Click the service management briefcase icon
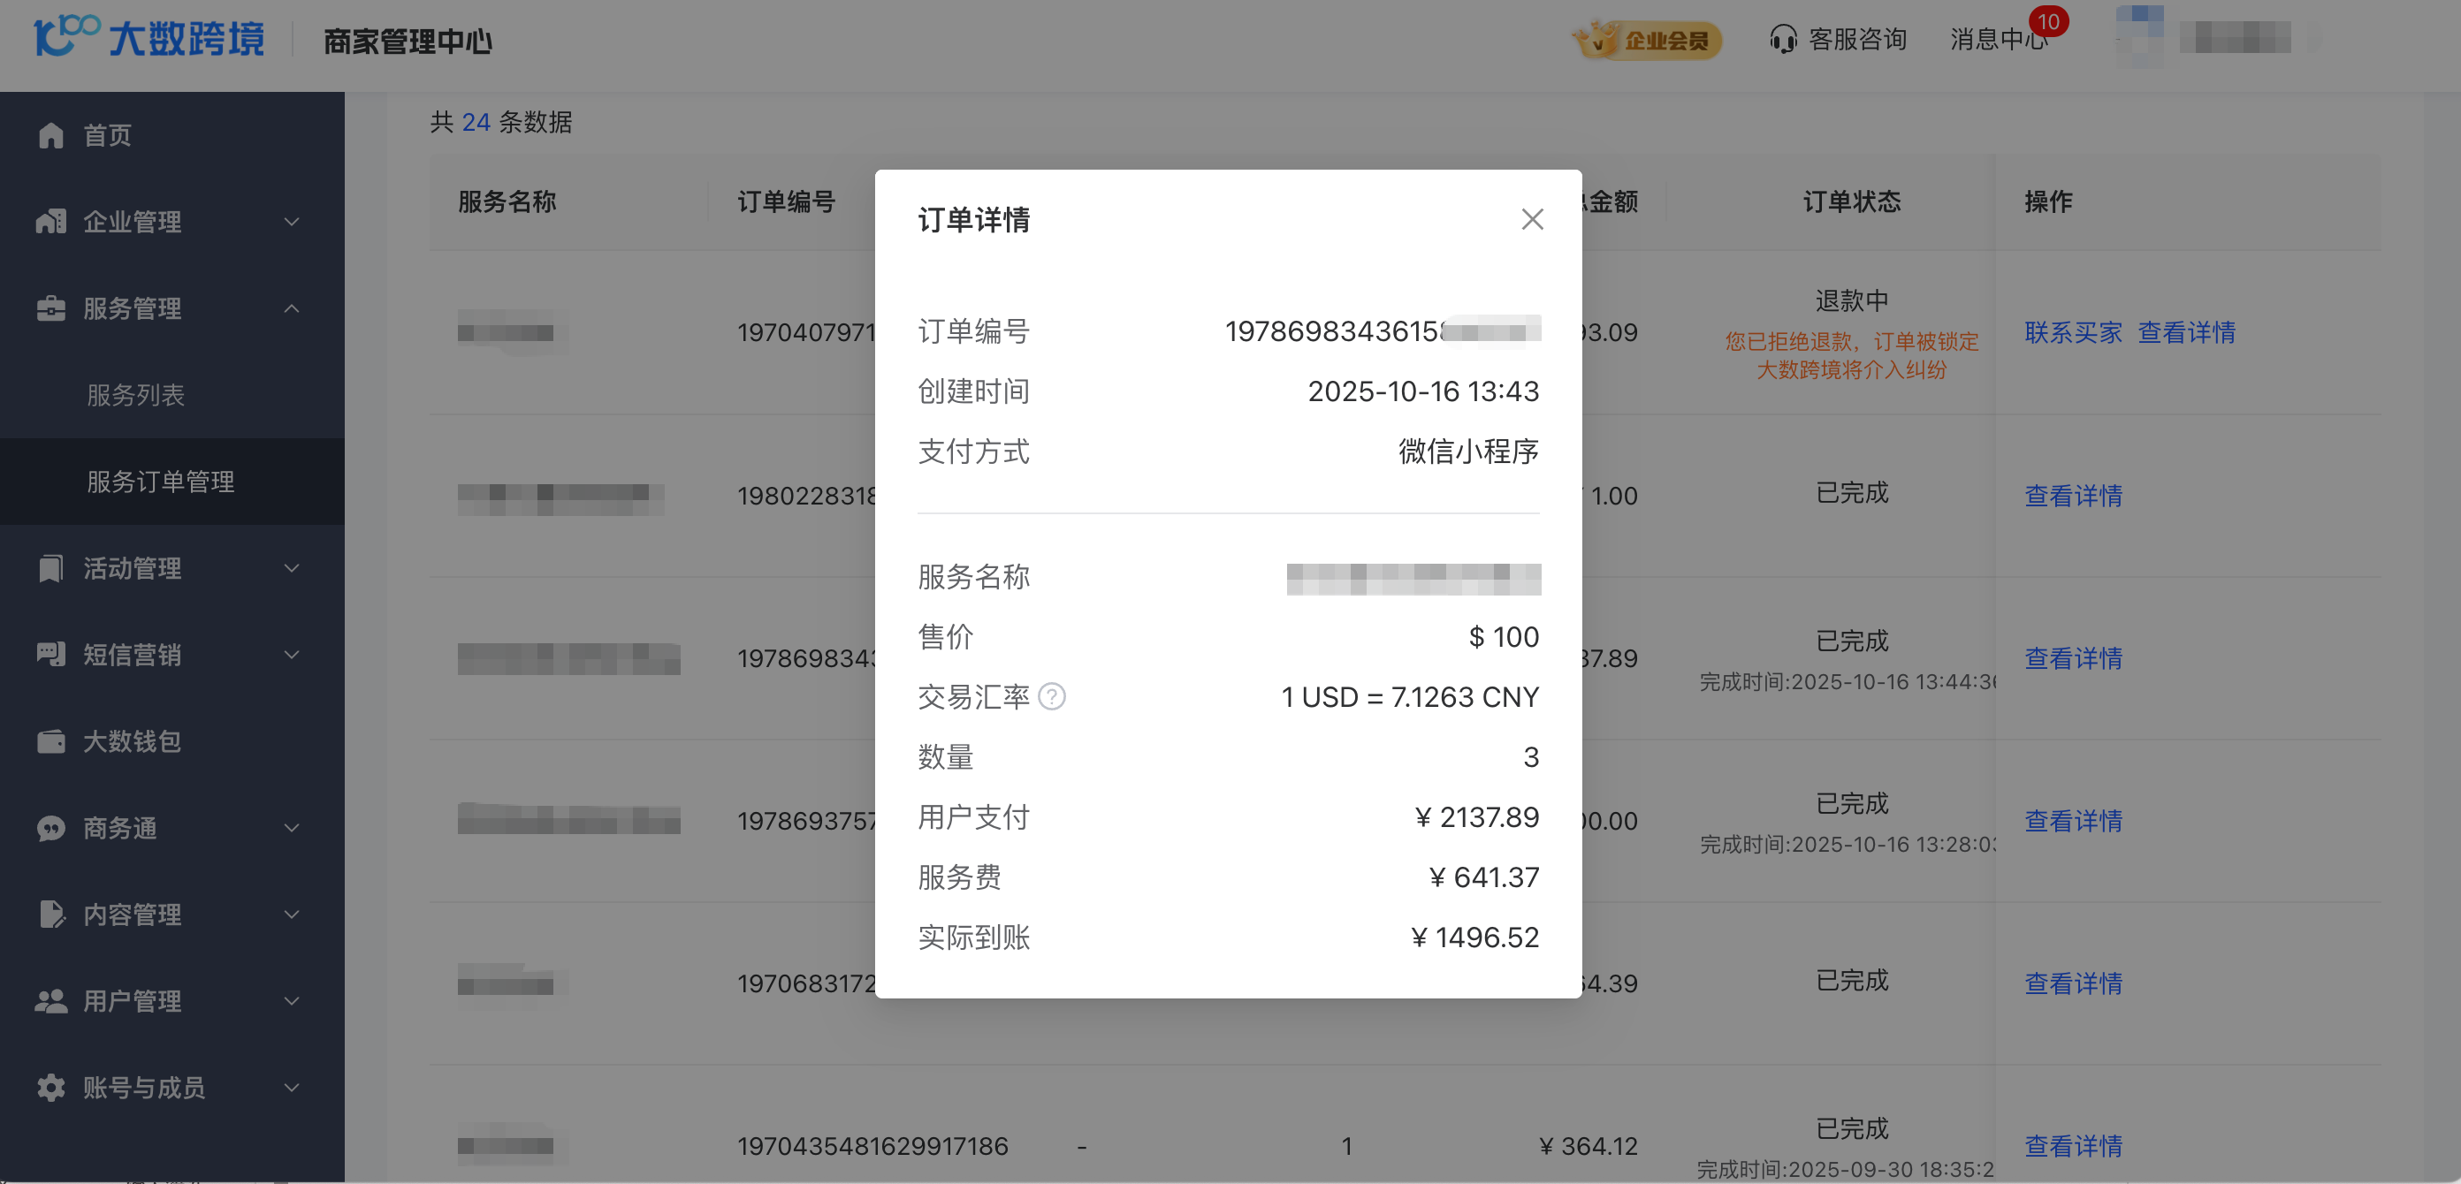The image size is (2461, 1184). tap(50, 308)
